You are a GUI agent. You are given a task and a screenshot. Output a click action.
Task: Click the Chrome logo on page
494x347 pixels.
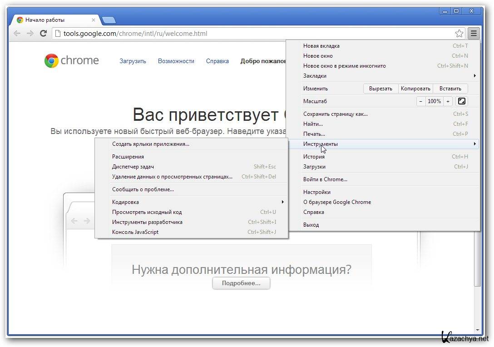(51, 61)
